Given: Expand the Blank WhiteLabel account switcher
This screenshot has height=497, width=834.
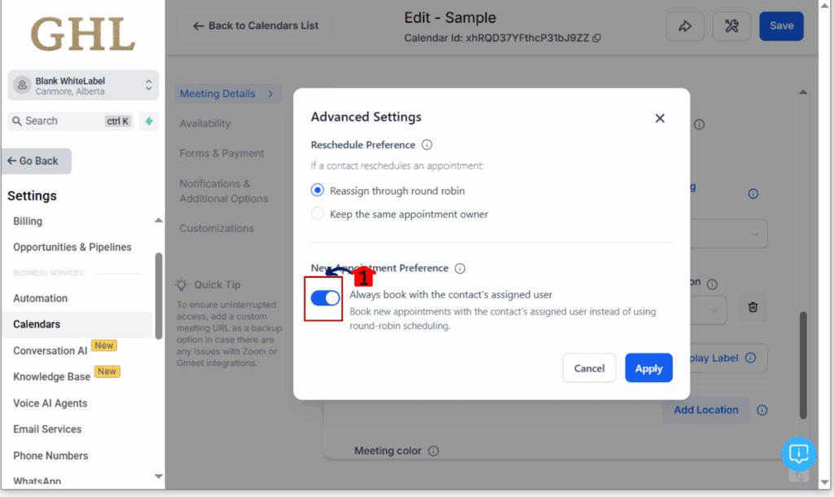Looking at the screenshot, I should (83, 86).
